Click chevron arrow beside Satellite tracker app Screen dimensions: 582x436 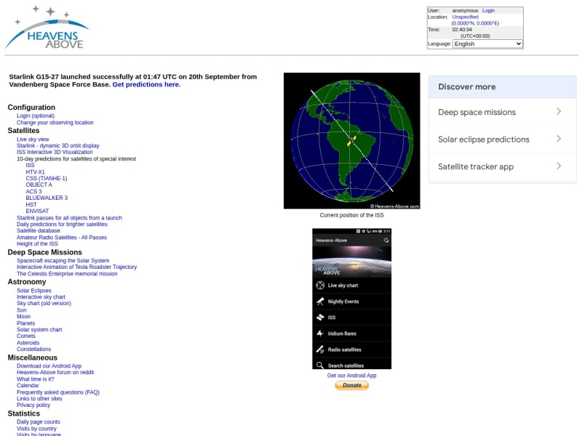[559, 166]
